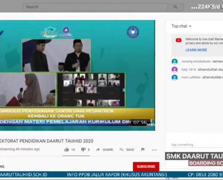
Task: Select the chat name Ivan Luthfian
Action: [x=191, y=77]
